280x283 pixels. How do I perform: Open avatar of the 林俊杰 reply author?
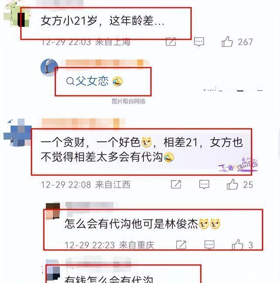(53, 211)
